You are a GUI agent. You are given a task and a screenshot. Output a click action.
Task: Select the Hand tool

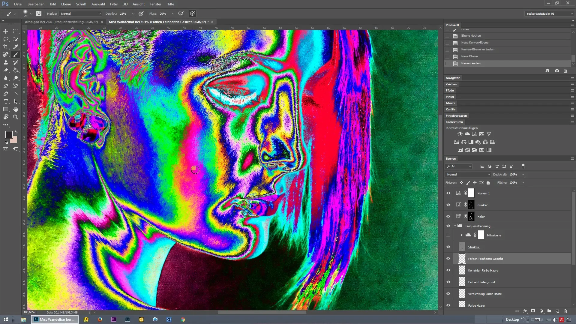(x=16, y=109)
